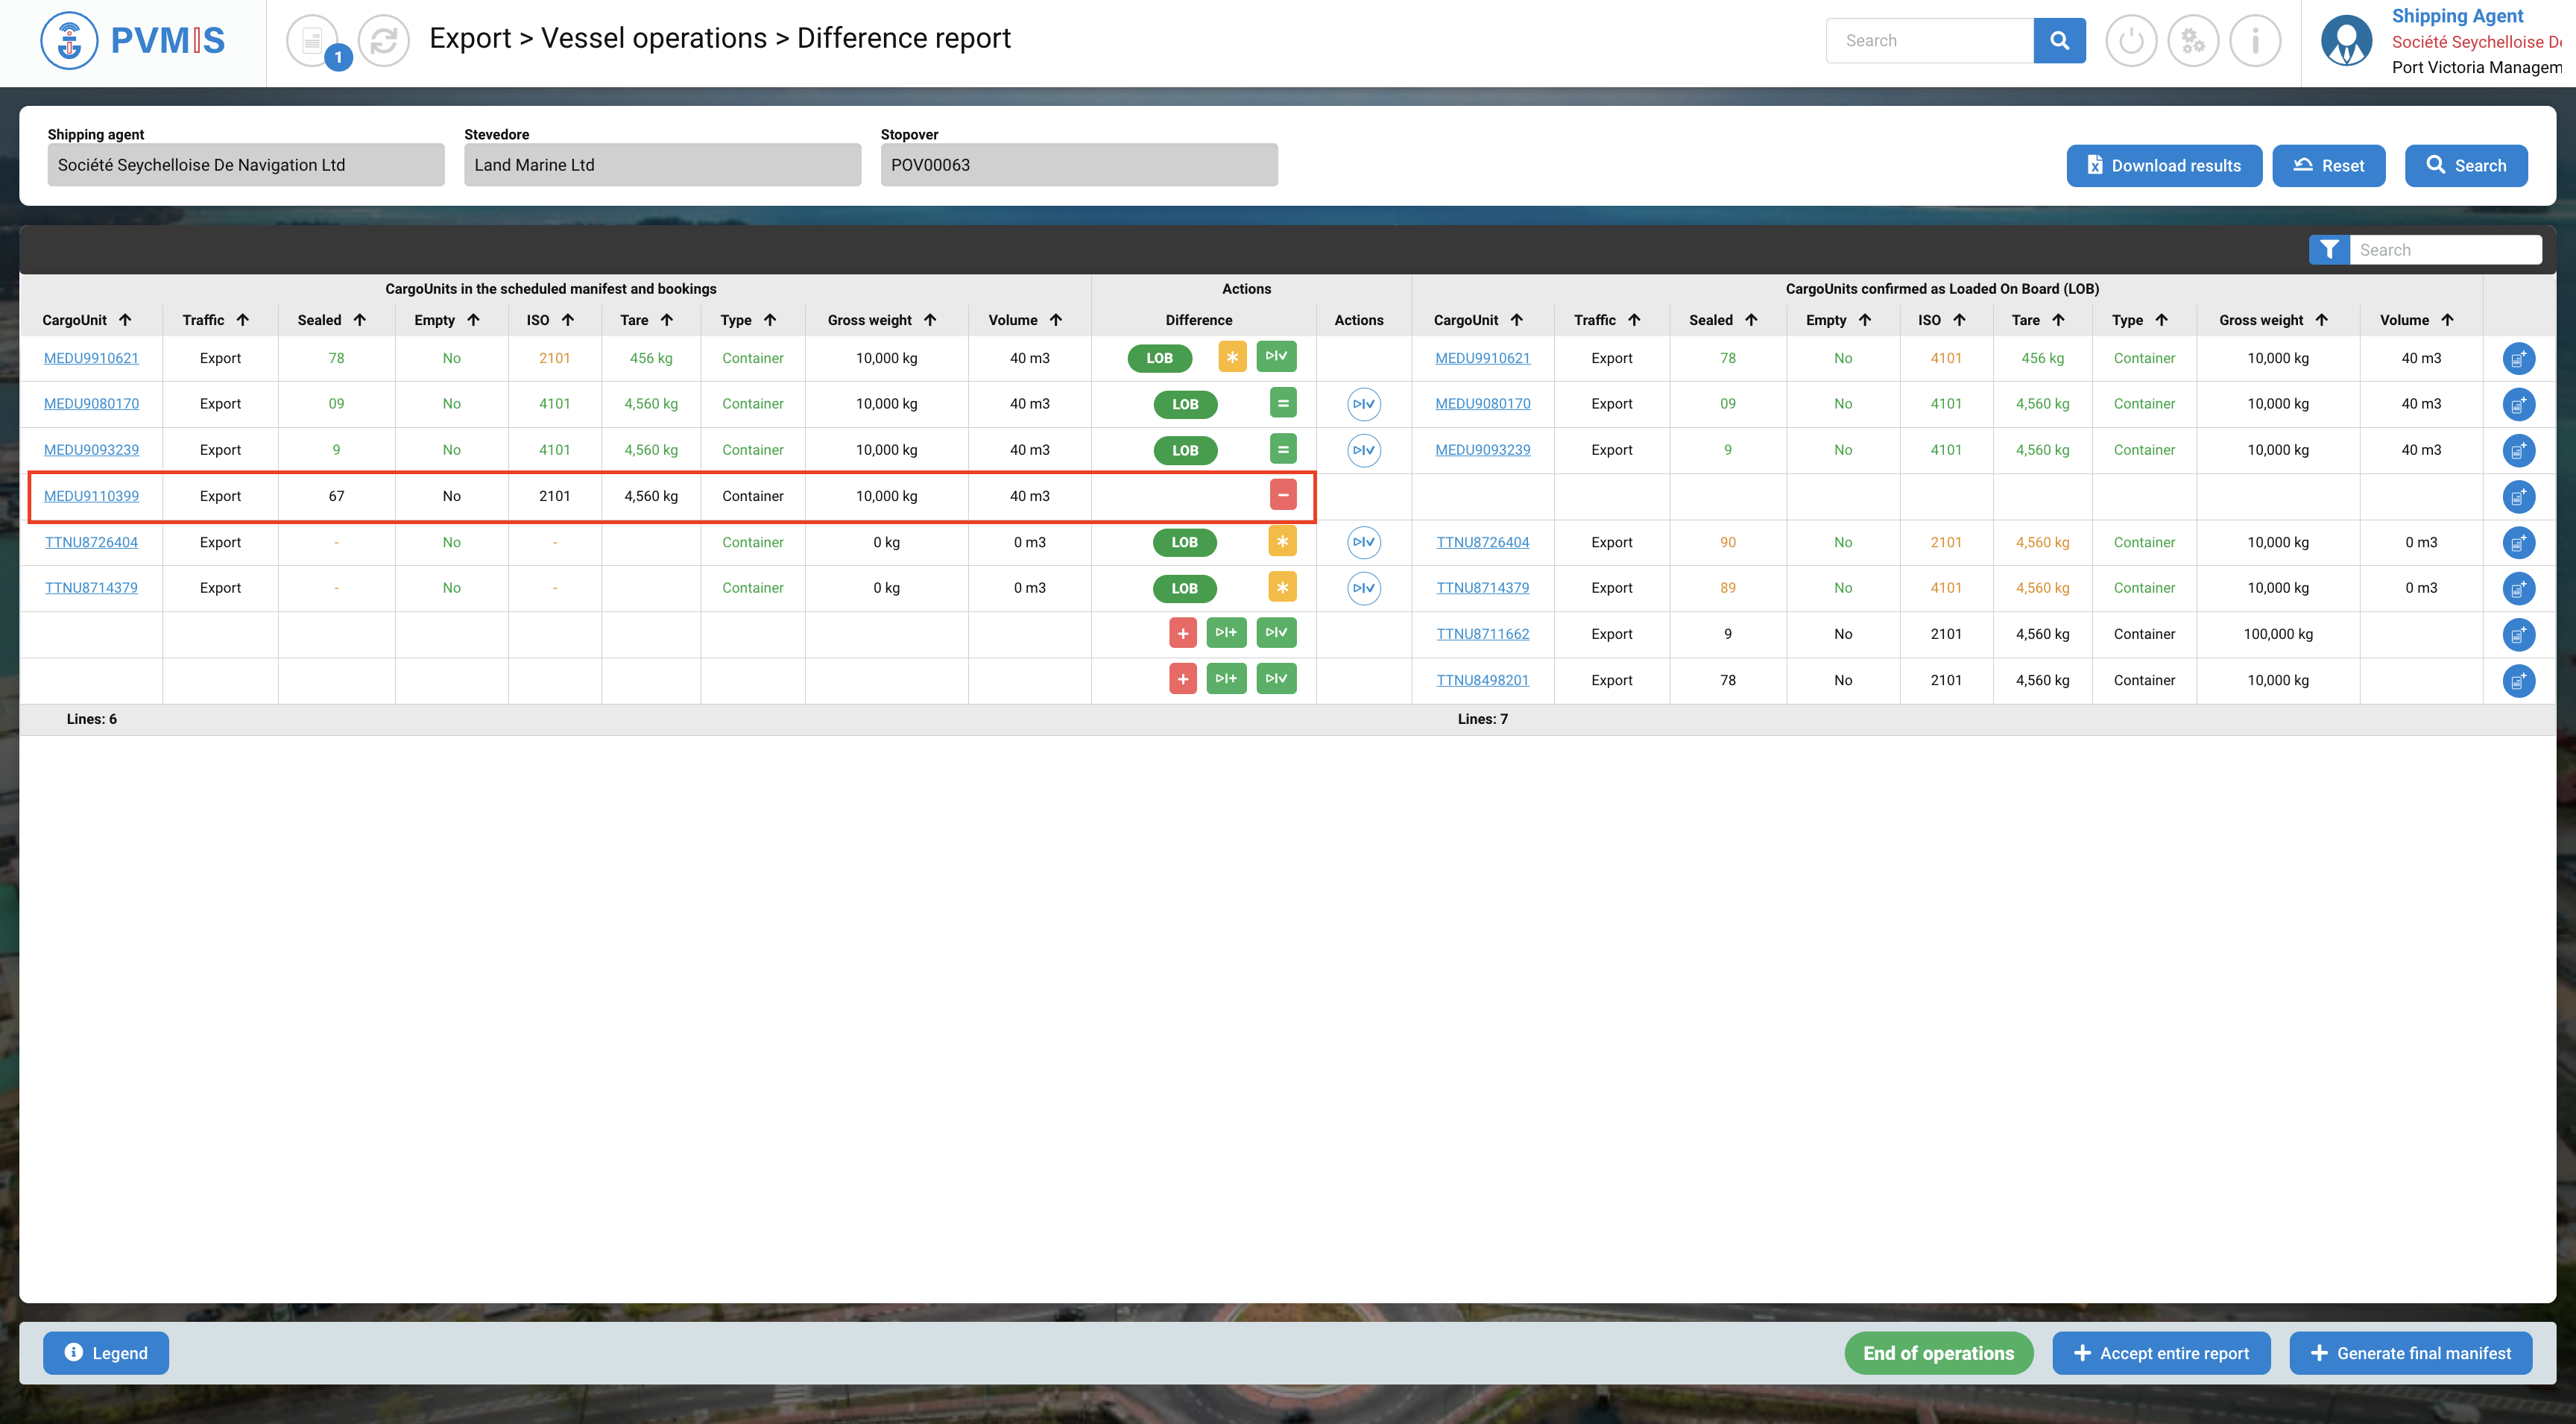
Task: Open the settings gears icon
Action: pyautogui.click(x=2193, y=41)
